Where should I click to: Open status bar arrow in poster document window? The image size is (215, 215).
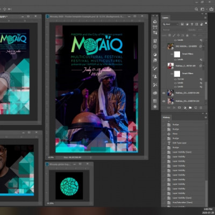click(91, 157)
